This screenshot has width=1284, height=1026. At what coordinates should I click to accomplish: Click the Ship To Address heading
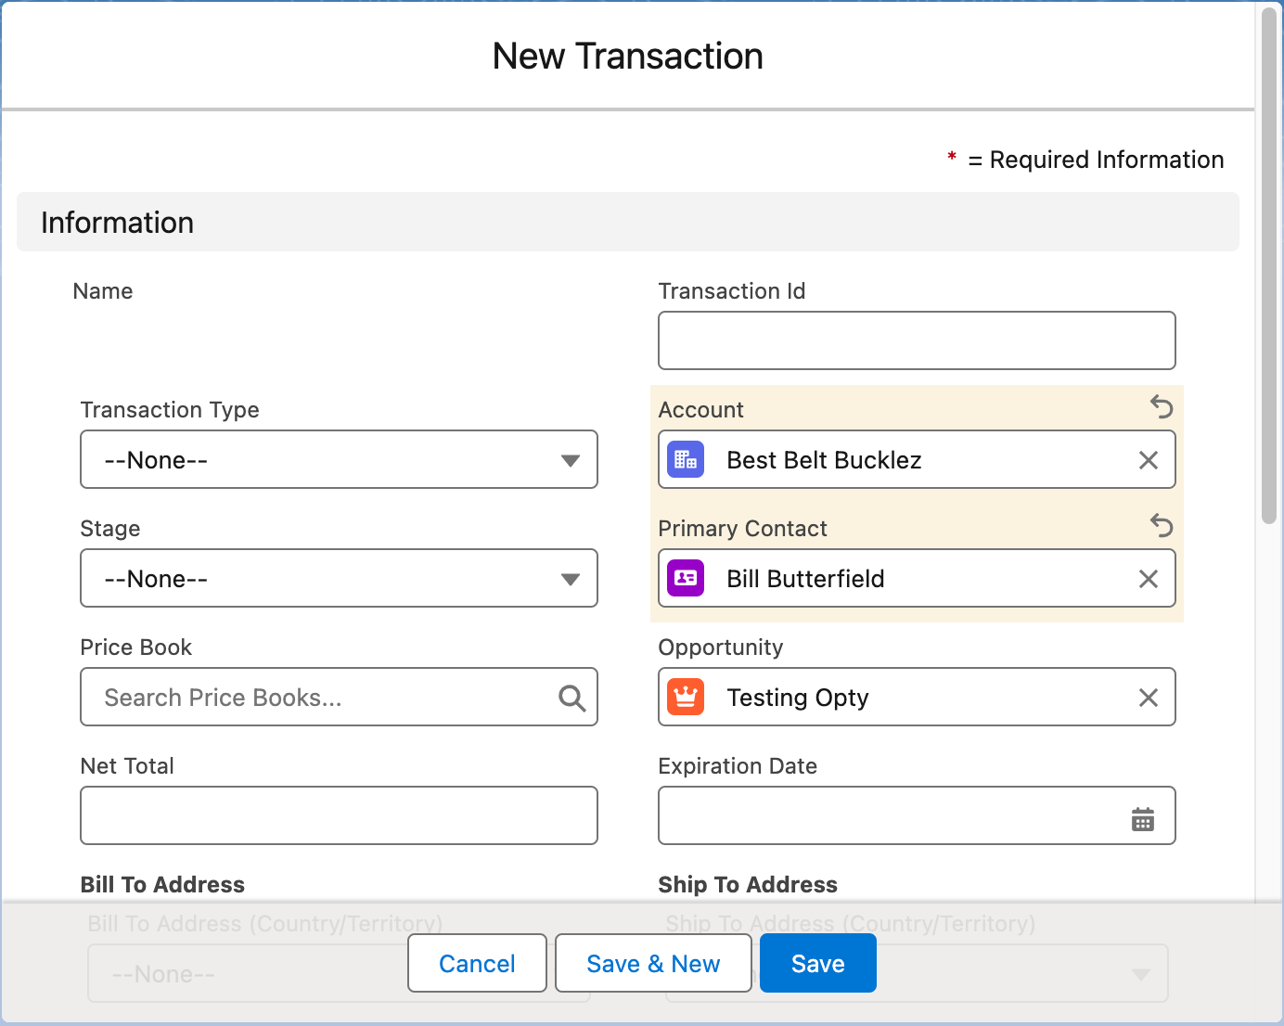[x=748, y=884]
